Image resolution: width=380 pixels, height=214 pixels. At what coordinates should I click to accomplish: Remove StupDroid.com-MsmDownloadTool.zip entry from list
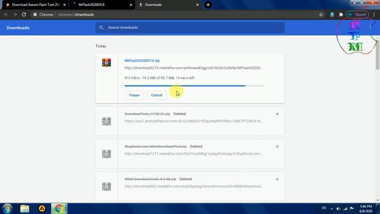(277, 147)
